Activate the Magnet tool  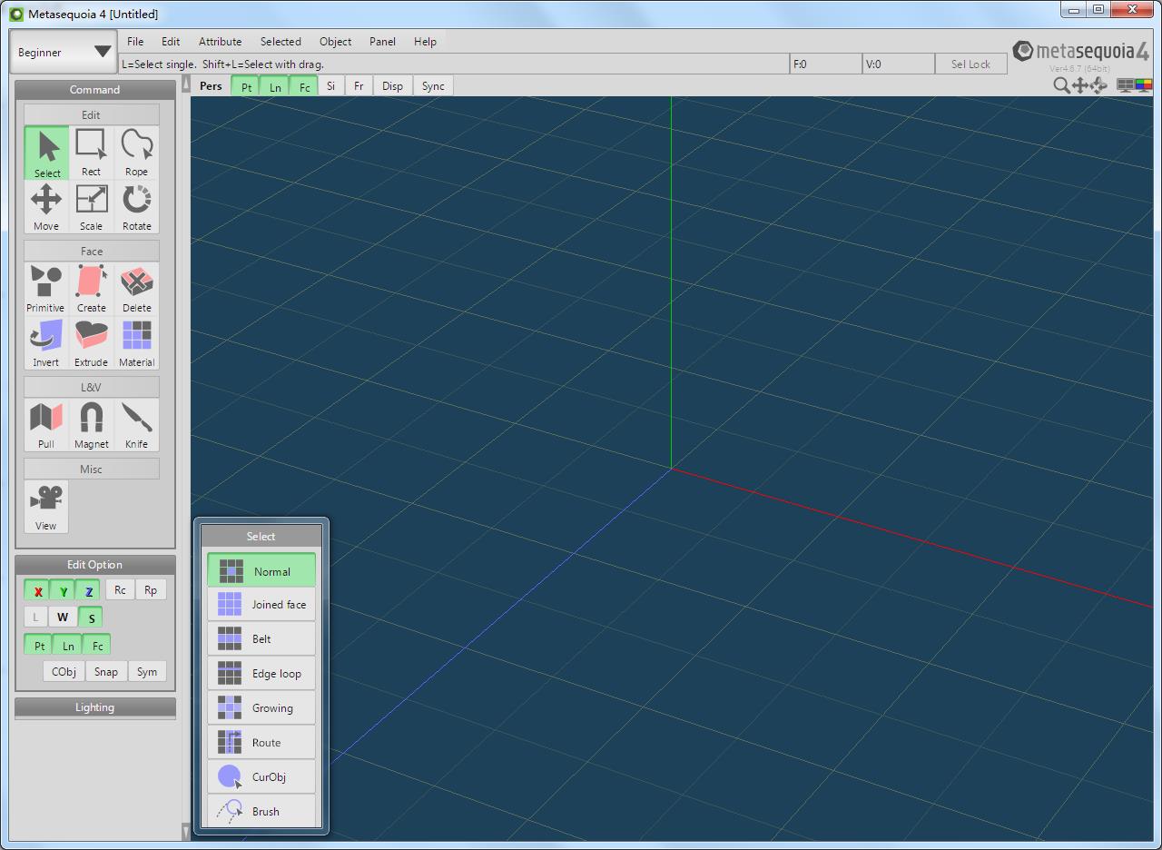[91, 425]
